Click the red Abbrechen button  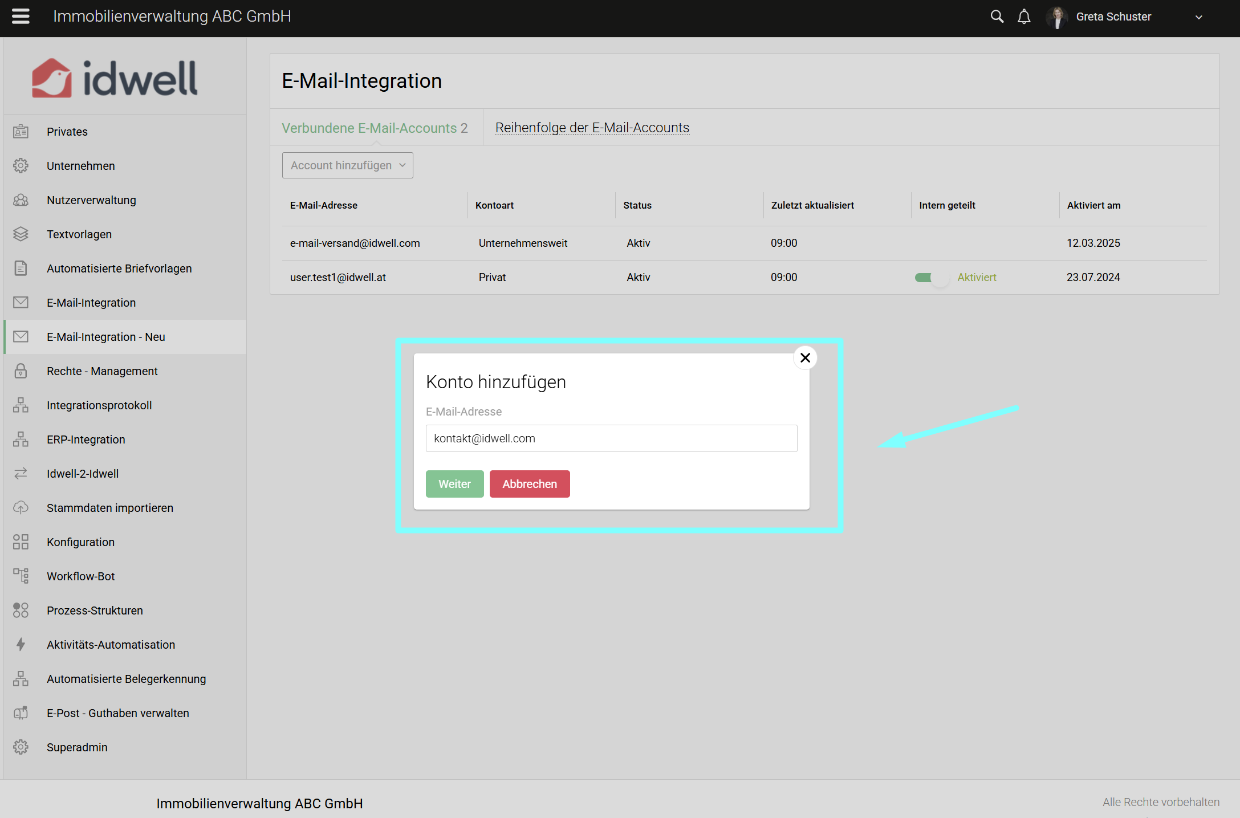[529, 484]
